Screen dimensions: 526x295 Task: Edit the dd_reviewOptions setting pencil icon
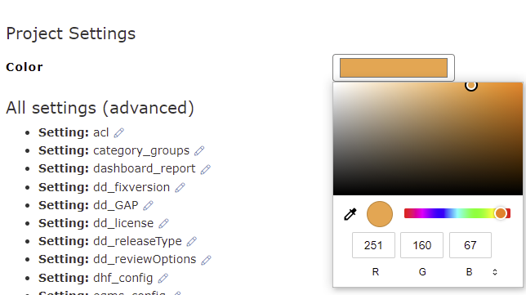pyautogui.click(x=206, y=260)
